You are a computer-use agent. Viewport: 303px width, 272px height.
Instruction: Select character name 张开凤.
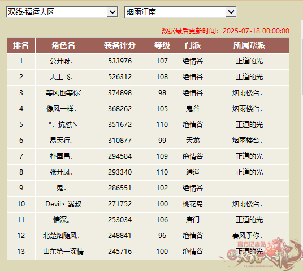[61, 172]
